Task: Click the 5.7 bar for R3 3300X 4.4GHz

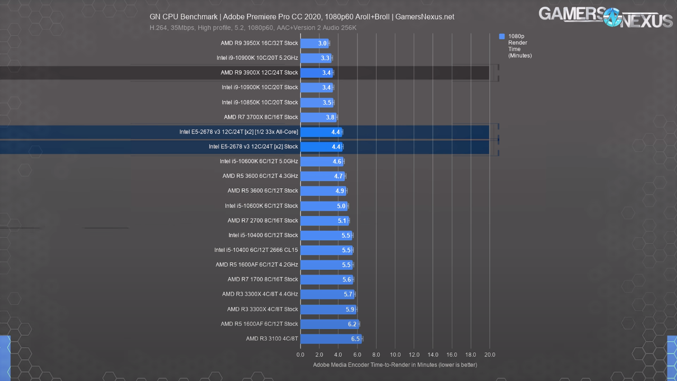Action: click(x=327, y=295)
